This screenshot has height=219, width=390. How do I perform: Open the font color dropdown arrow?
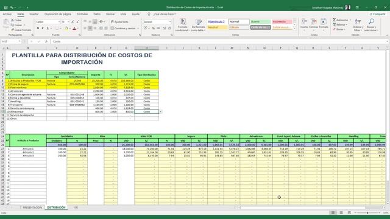[78, 29]
